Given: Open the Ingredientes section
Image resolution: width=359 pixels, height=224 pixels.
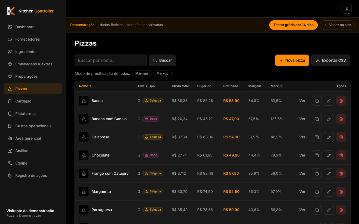Looking at the screenshot, I should click(x=33, y=52).
